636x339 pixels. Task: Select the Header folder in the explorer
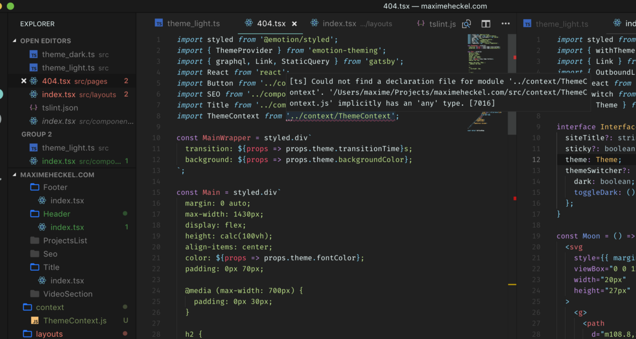coord(50,214)
